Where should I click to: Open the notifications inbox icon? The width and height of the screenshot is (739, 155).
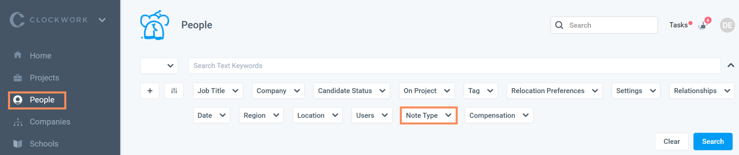[x=703, y=26]
